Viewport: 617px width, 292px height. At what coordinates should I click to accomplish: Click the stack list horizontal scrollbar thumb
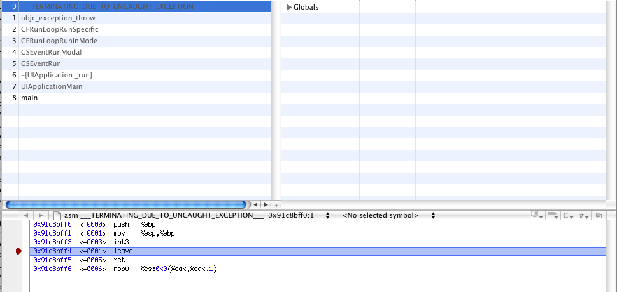(125, 204)
